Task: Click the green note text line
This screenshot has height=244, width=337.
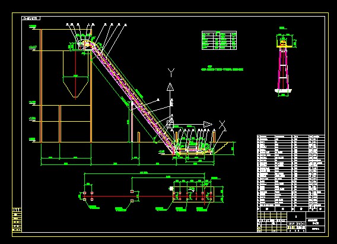Action: (222, 69)
